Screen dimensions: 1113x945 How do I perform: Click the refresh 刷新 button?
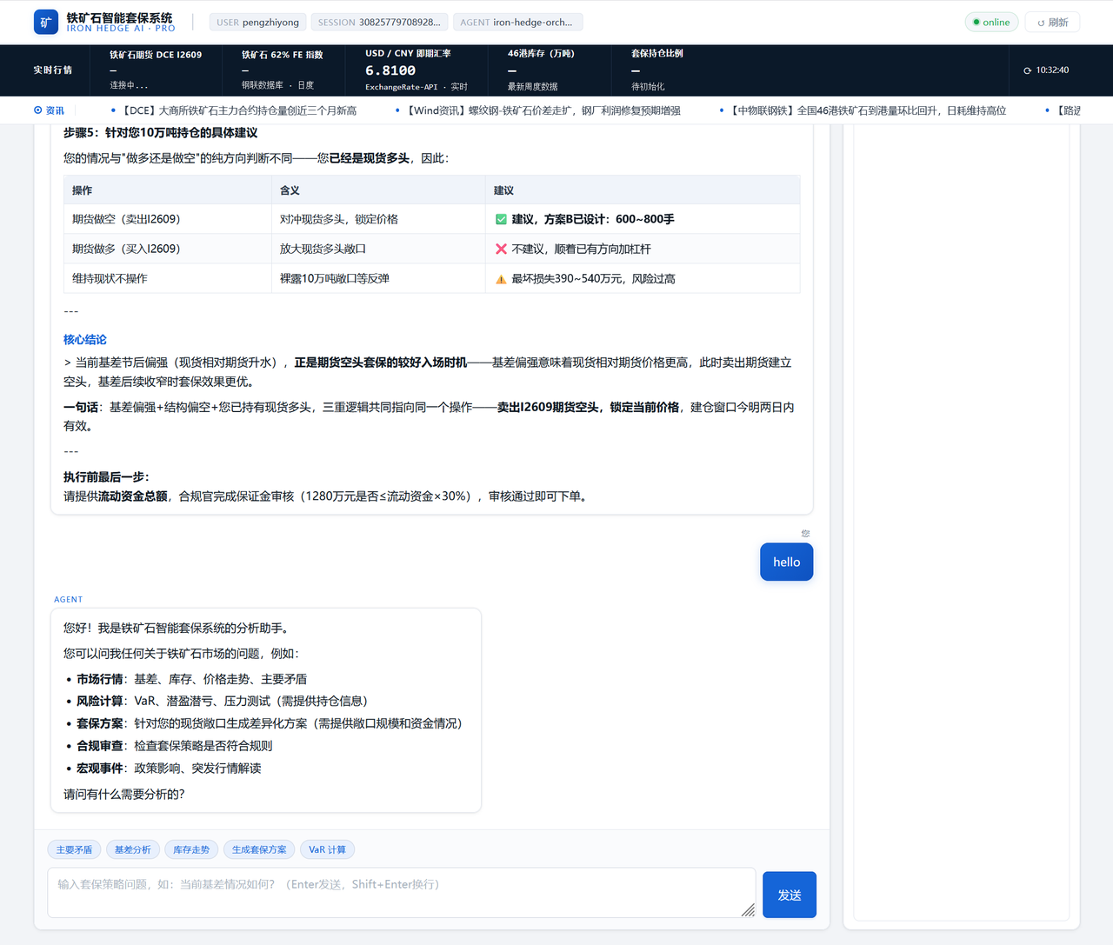click(1052, 23)
